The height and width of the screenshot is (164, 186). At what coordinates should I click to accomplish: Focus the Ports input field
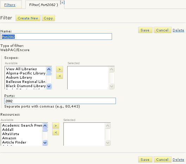(x=60, y=101)
